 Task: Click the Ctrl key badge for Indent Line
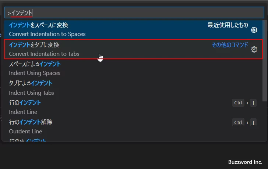pyautogui.click(x=238, y=103)
